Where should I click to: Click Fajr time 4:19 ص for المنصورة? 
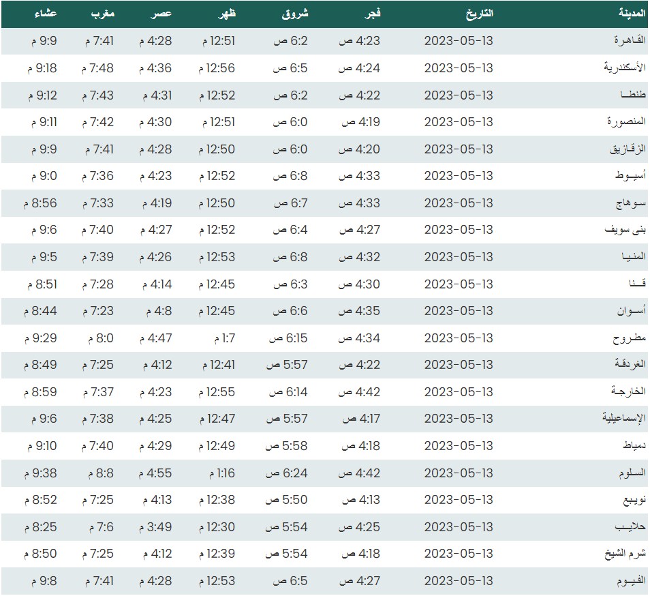tap(358, 122)
